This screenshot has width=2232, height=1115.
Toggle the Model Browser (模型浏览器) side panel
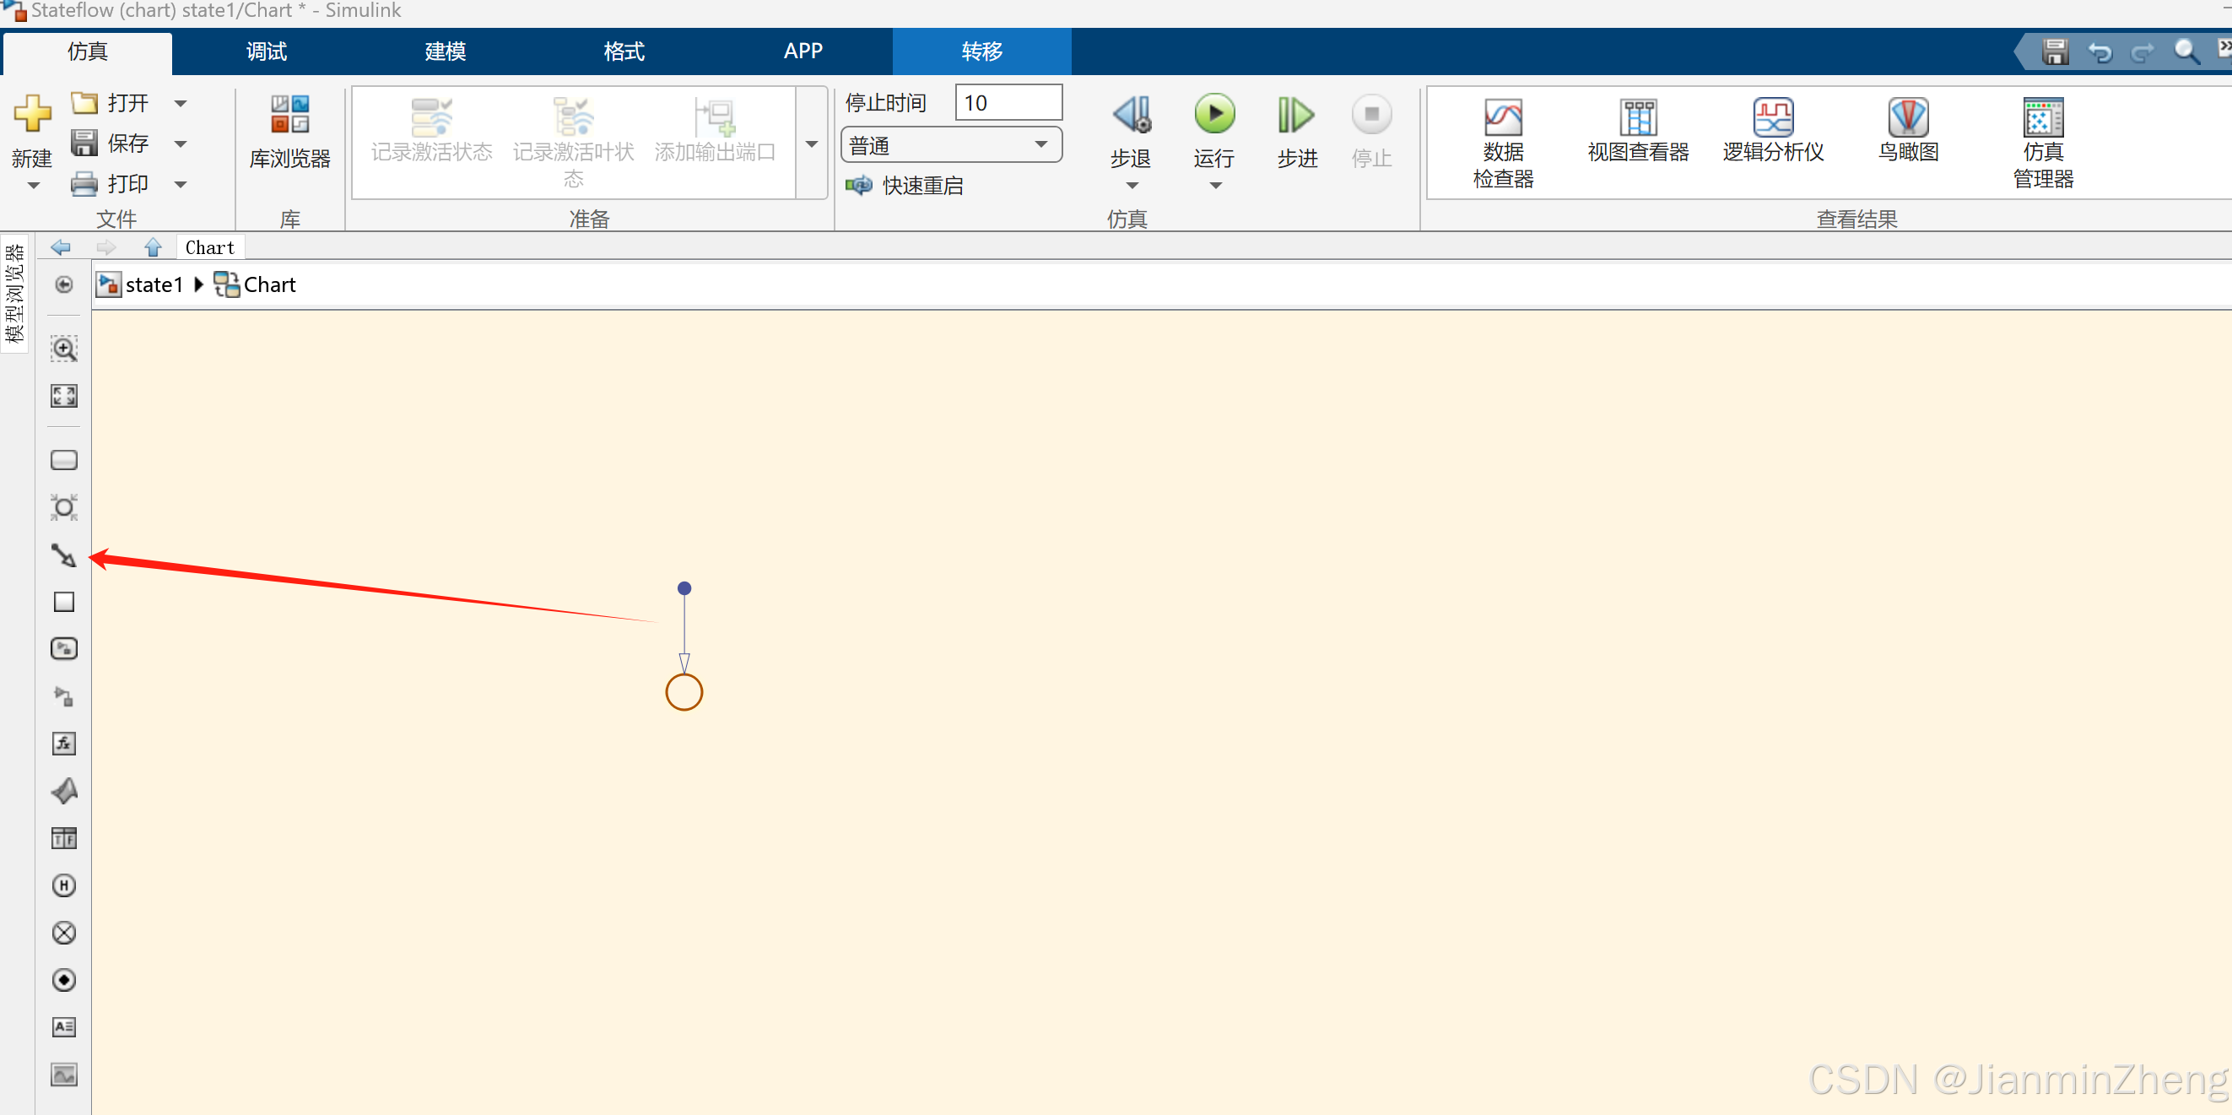click(x=14, y=294)
